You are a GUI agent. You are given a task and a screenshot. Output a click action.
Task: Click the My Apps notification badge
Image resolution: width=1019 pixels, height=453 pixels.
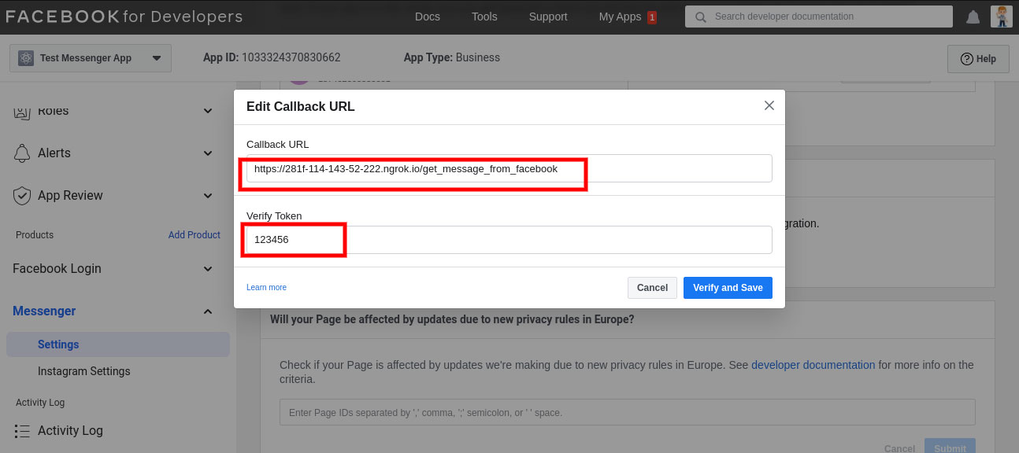pos(651,17)
